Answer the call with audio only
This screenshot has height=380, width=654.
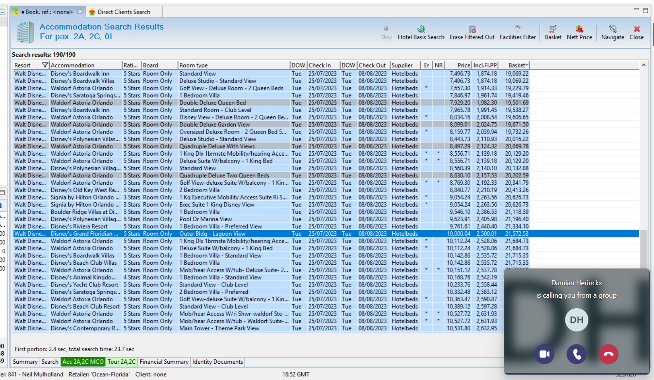tap(576, 354)
